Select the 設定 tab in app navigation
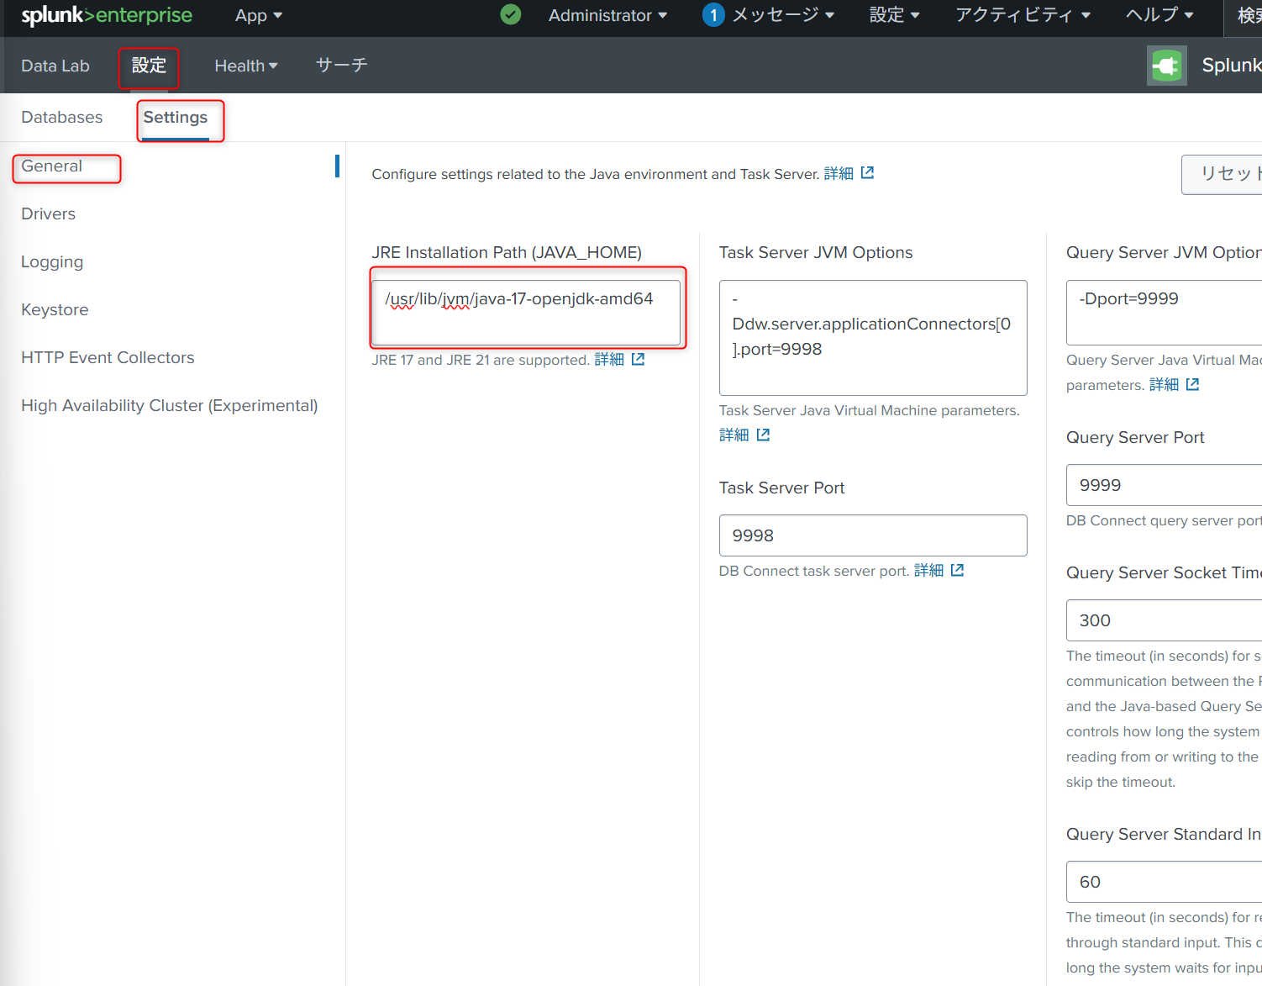This screenshot has height=986, width=1262. click(149, 66)
